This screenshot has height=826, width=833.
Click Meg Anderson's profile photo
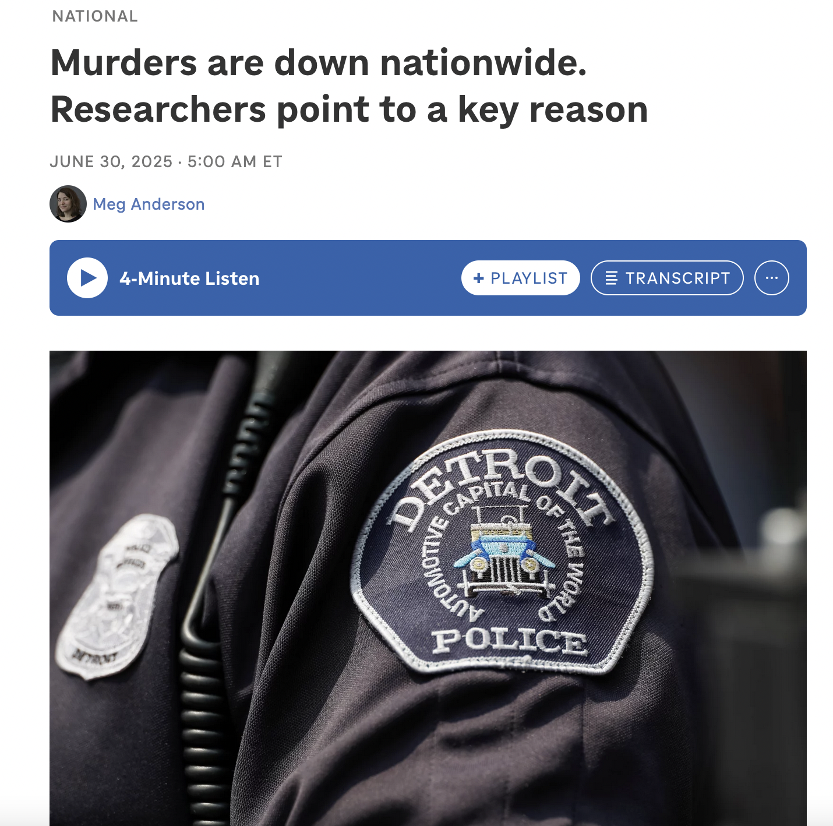pos(68,204)
